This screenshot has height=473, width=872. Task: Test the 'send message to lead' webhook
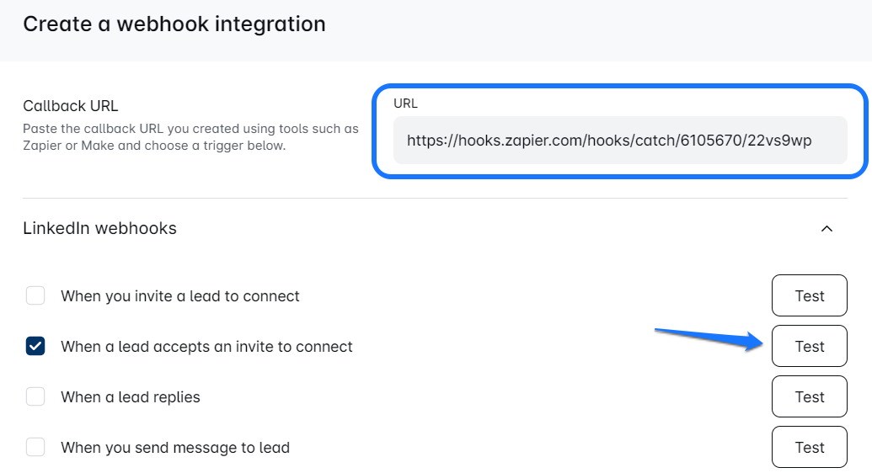click(809, 448)
